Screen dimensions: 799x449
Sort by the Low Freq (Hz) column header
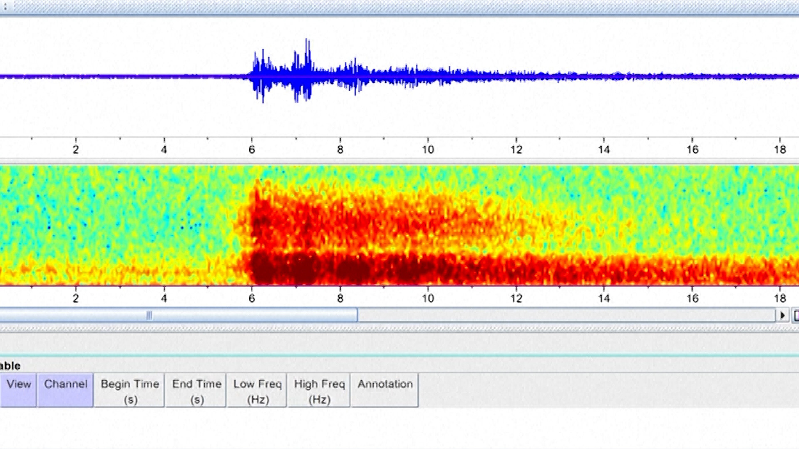tap(257, 390)
